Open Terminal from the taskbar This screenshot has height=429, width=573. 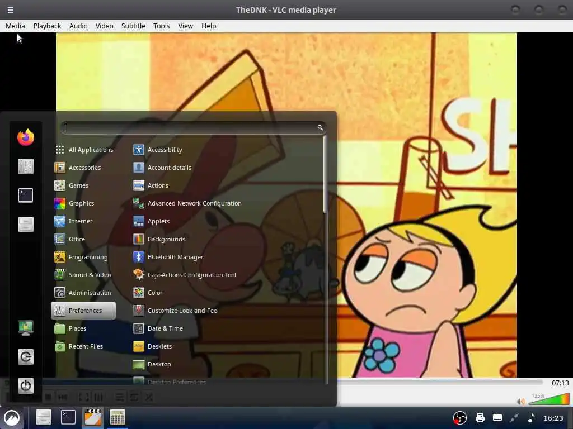68,417
